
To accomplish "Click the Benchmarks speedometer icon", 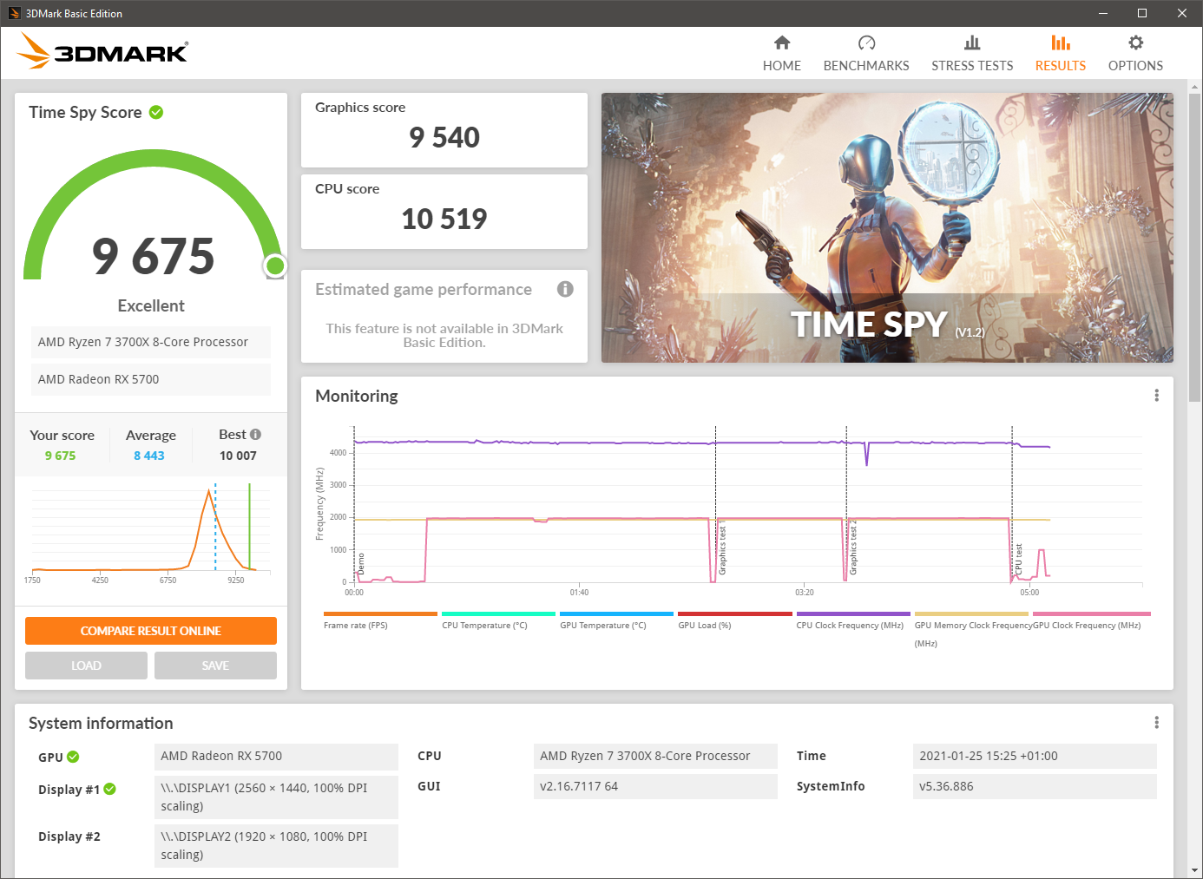I will (x=865, y=42).
